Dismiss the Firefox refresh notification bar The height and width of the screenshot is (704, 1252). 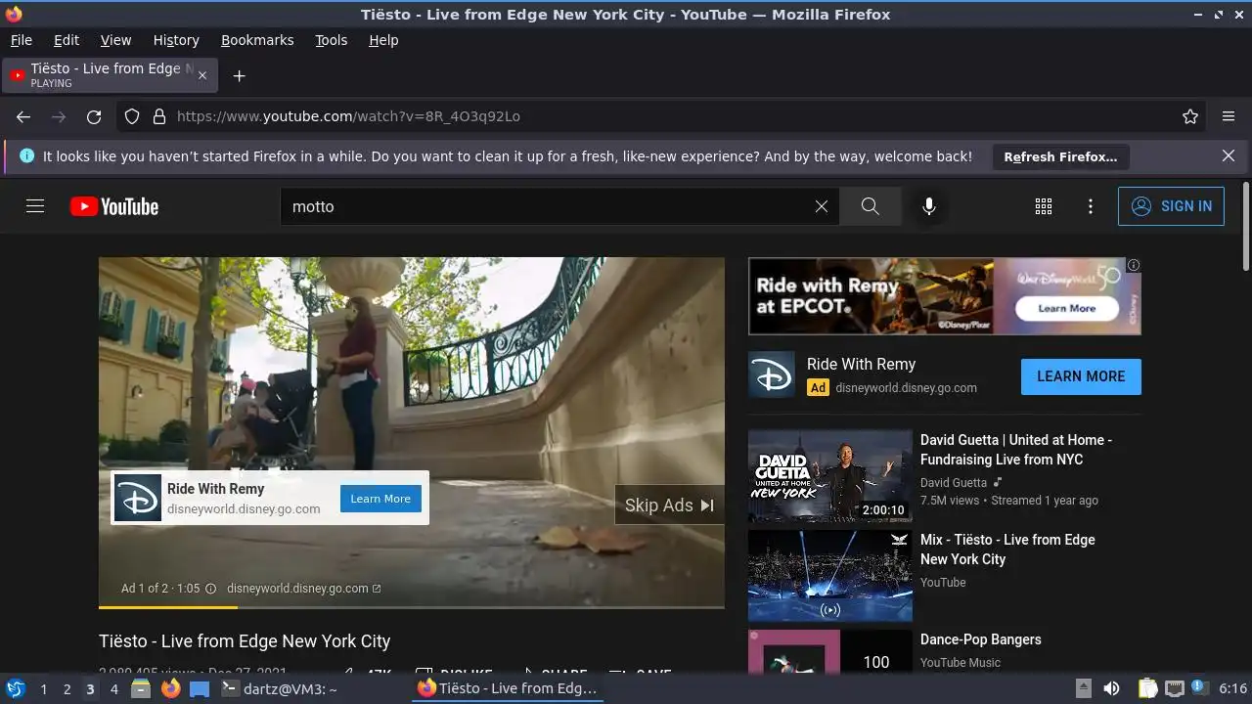(x=1229, y=155)
